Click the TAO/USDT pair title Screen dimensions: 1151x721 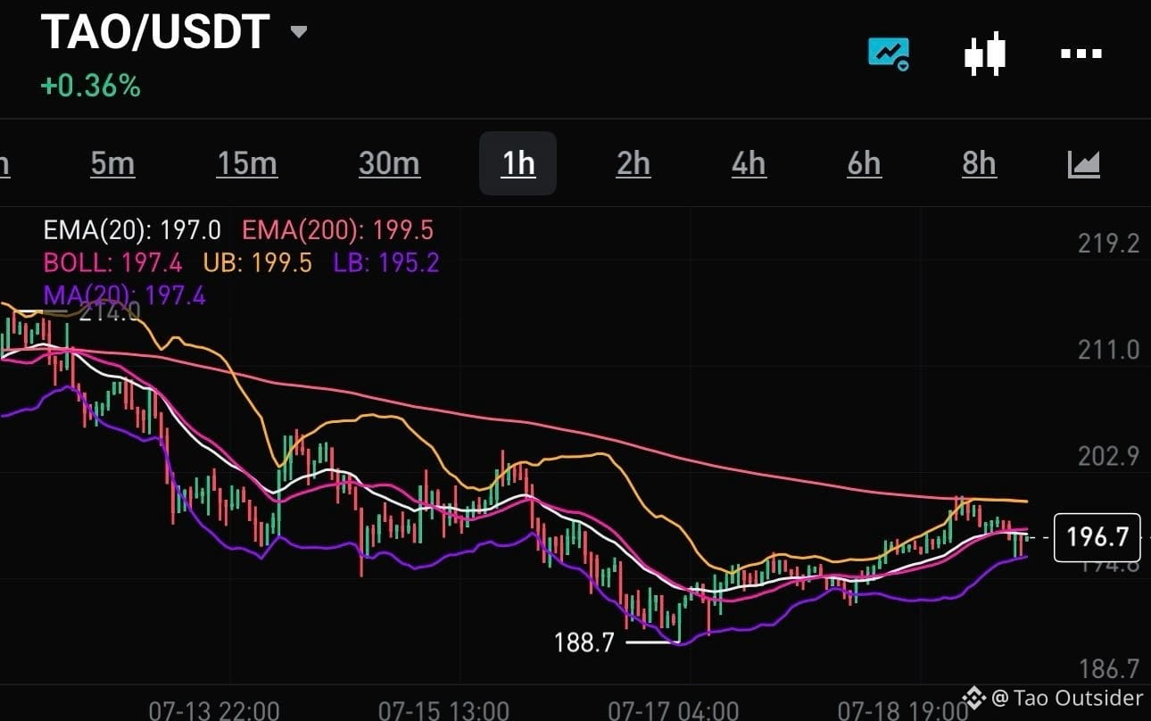(x=155, y=32)
